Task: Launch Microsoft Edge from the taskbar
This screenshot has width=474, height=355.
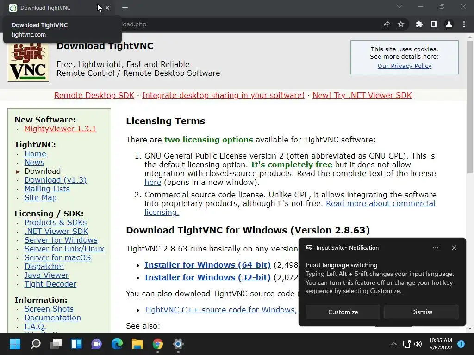Action: coord(117,344)
